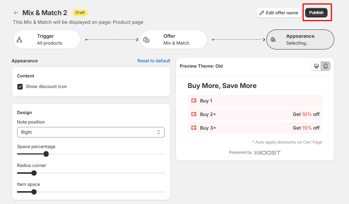Click the Item space slider handle
Viewport: 349px width, 204px height.
pyautogui.click(x=34, y=192)
